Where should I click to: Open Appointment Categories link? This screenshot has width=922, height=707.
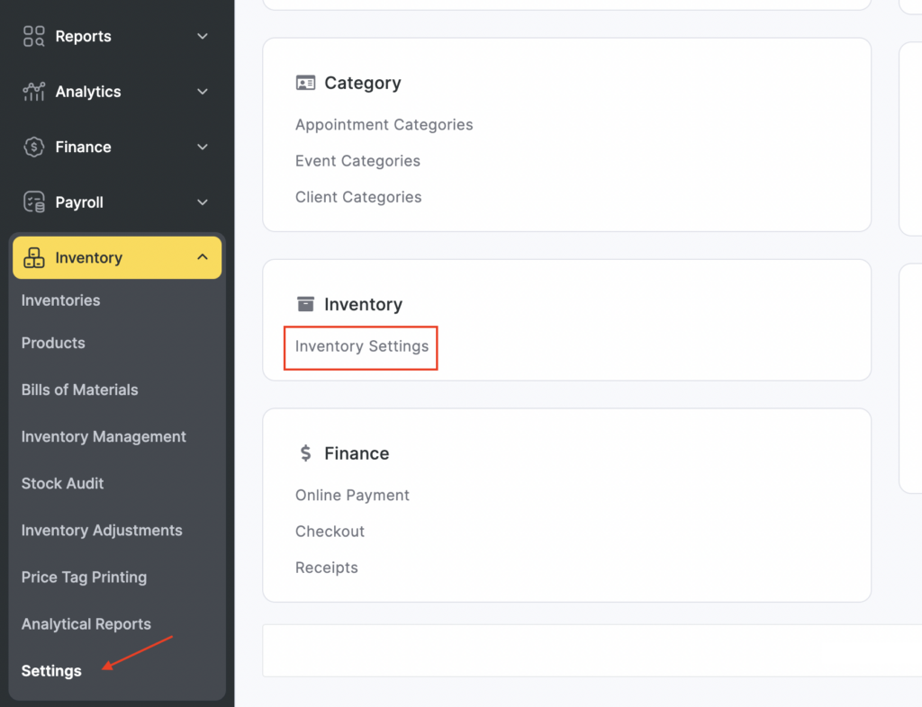384,125
